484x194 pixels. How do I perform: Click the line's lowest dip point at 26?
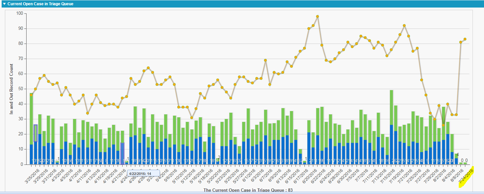(443, 125)
